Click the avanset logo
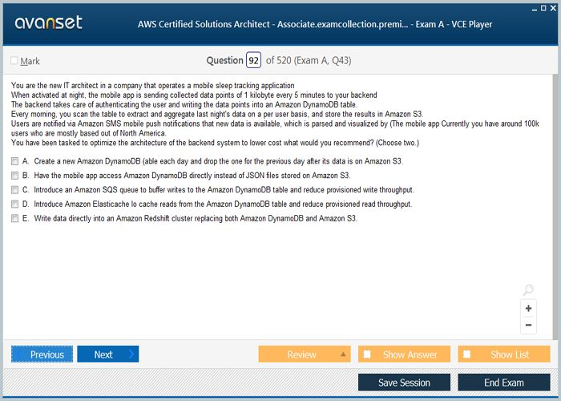Image resolution: width=561 pixels, height=401 pixels. pyautogui.click(x=48, y=22)
